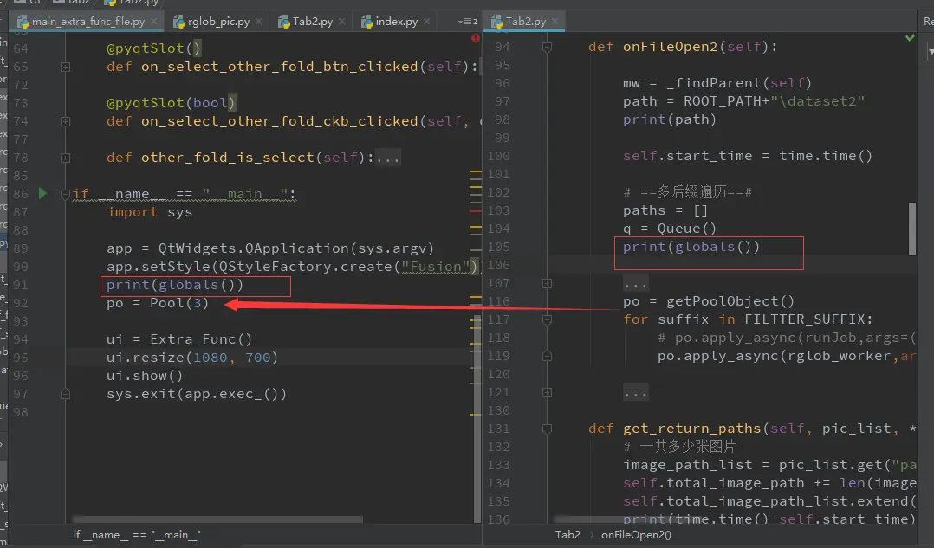Click on 'po = Pool(3)' code line
The height and width of the screenshot is (548, 934).
[x=158, y=303]
